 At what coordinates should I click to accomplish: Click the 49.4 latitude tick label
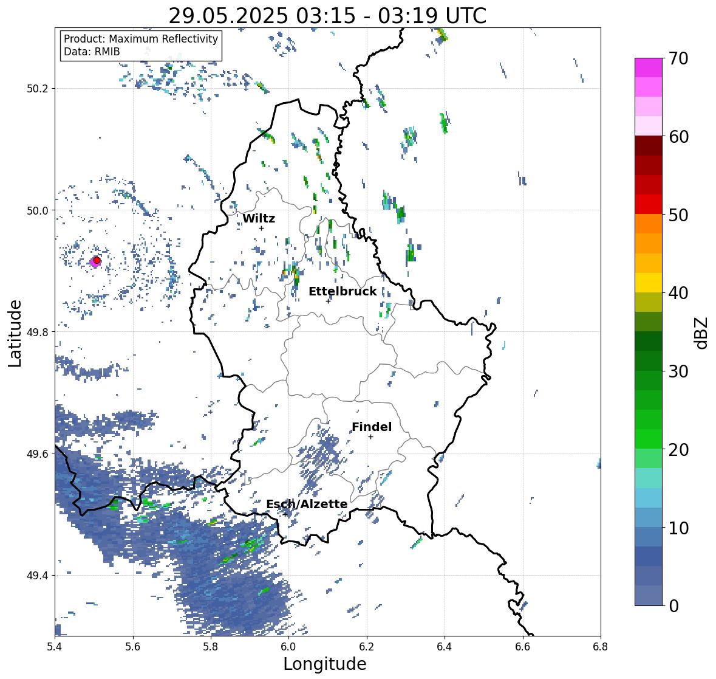[x=38, y=576]
